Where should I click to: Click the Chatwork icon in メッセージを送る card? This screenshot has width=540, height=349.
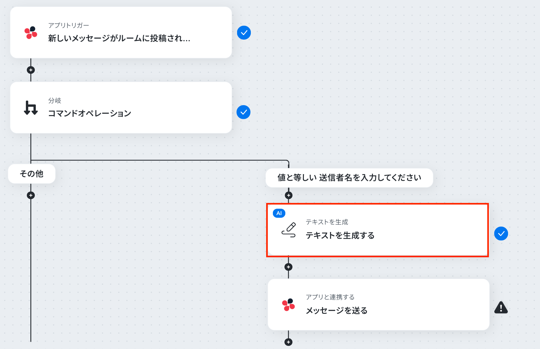pos(289,305)
